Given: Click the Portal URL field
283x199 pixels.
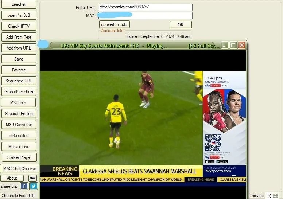Looking at the screenshot, I should [x=146, y=7].
